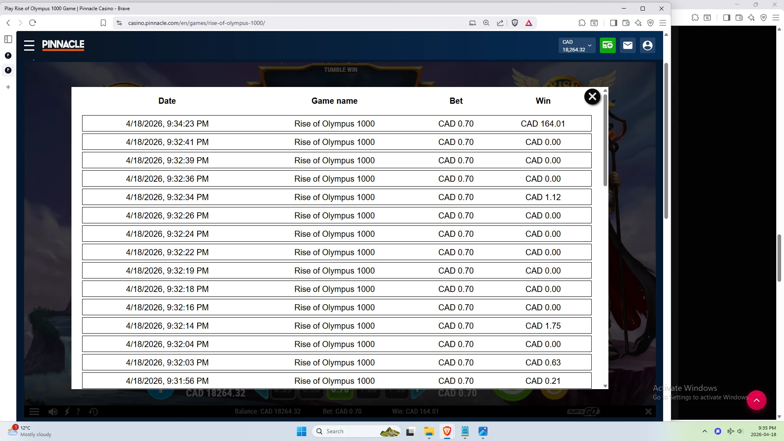This screenshot has width=784, height=441.
Task: Click the page vertical scrollbar thumb
Action: click(x=666, y=141)
